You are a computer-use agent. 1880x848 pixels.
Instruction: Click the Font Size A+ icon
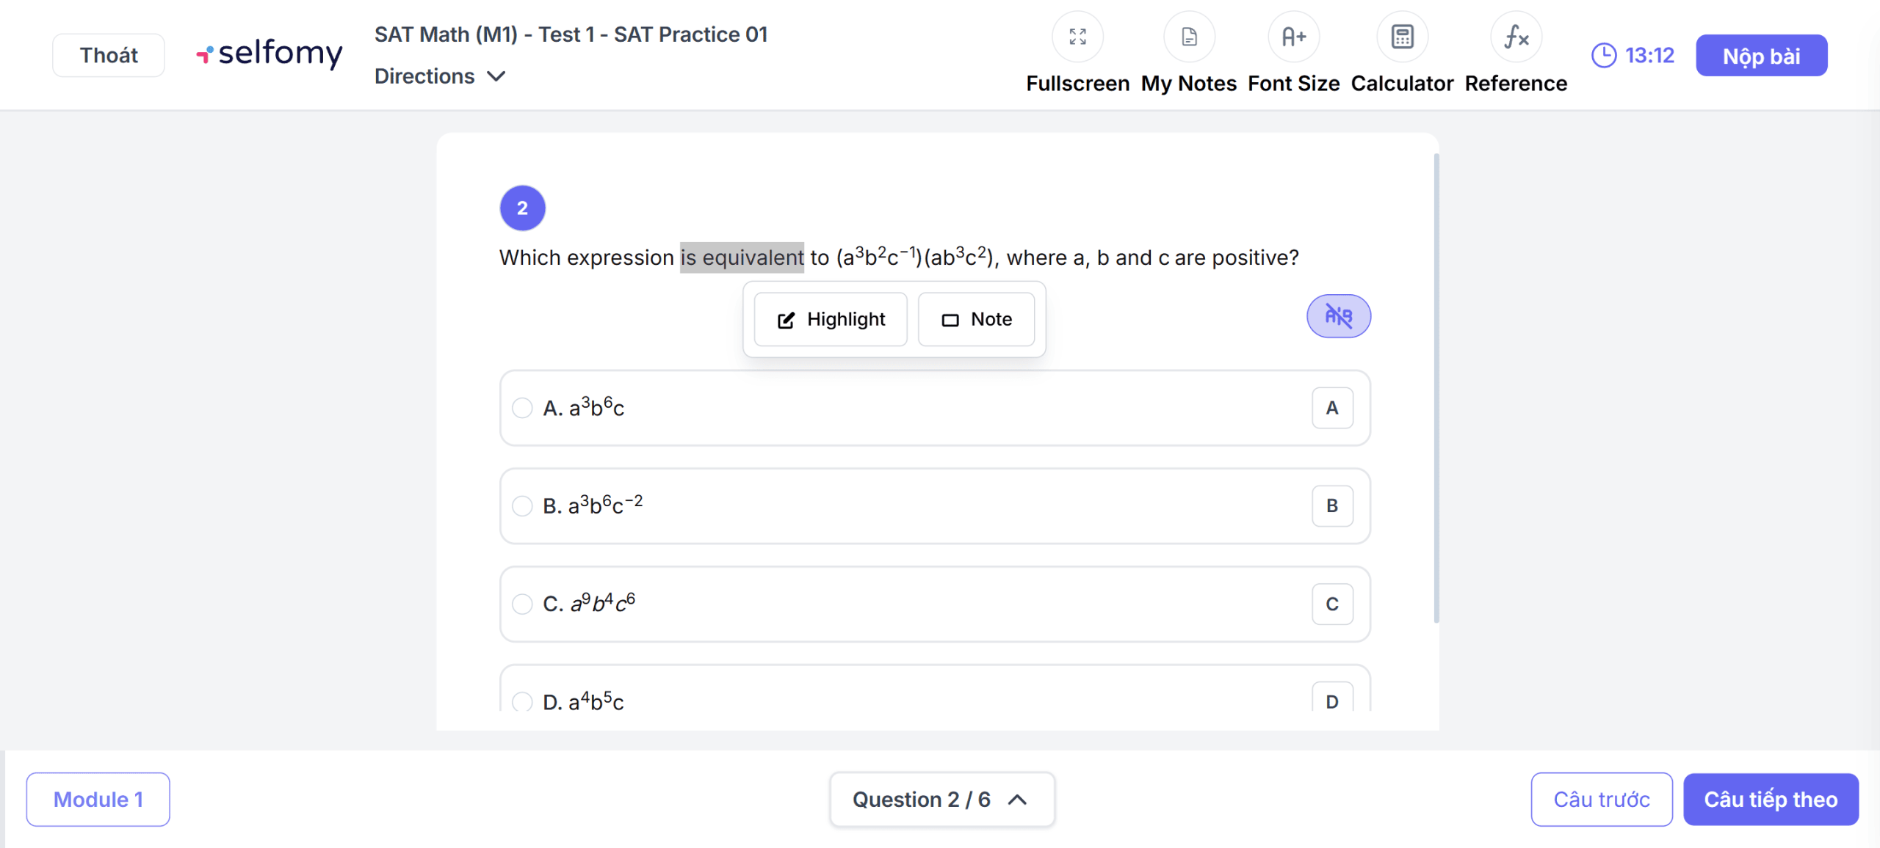click(x=1293, y=37)
